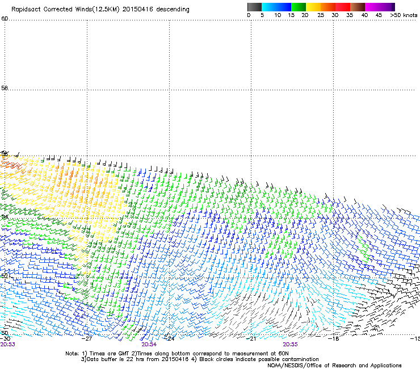Image resolution: width=420 pixels, height=369 pixels.
Task: Click the green 15-20 knots legend color
Action: click(x=299, y=7)
